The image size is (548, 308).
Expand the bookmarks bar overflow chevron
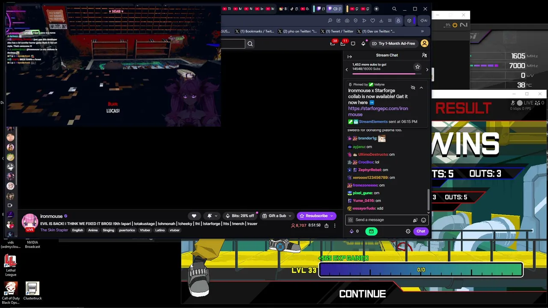[x=423, y=31]
